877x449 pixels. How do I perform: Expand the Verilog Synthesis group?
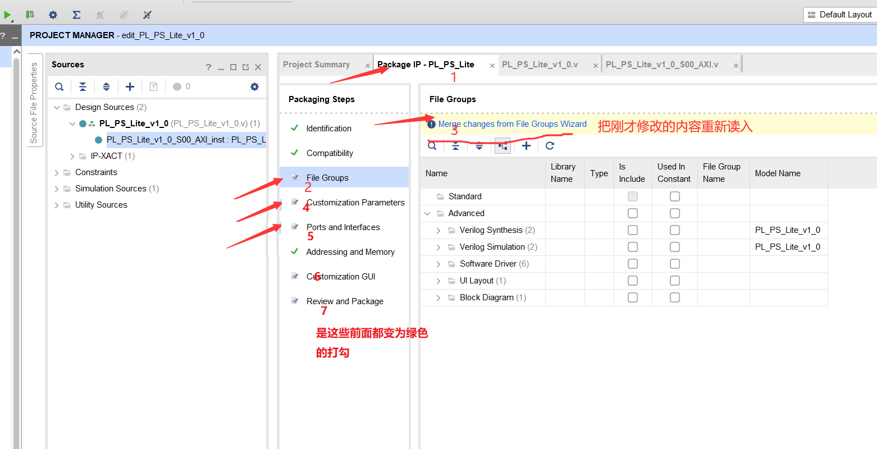click(x=439, y=230)
